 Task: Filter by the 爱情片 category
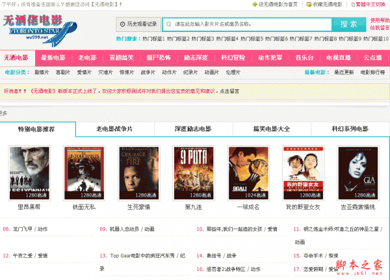(x=84, y=72)
